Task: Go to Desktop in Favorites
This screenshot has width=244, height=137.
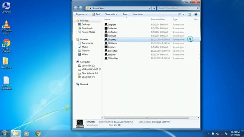Action: [x=85, y=24]
